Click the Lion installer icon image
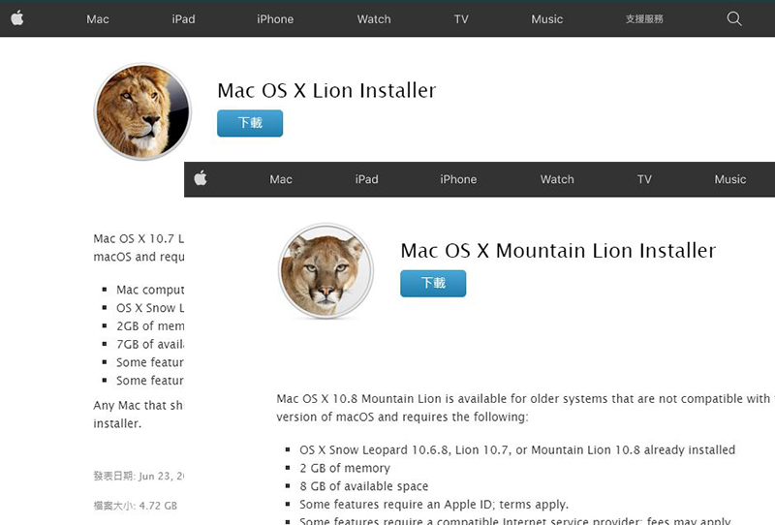Image resolution: width=775 pixels, height=525 pixels. (x=141, y=111)
